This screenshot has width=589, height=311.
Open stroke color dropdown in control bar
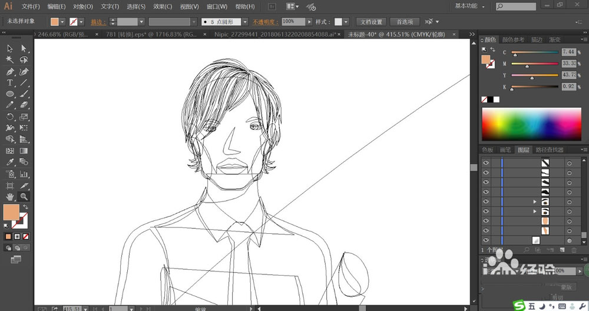point(81,22)
